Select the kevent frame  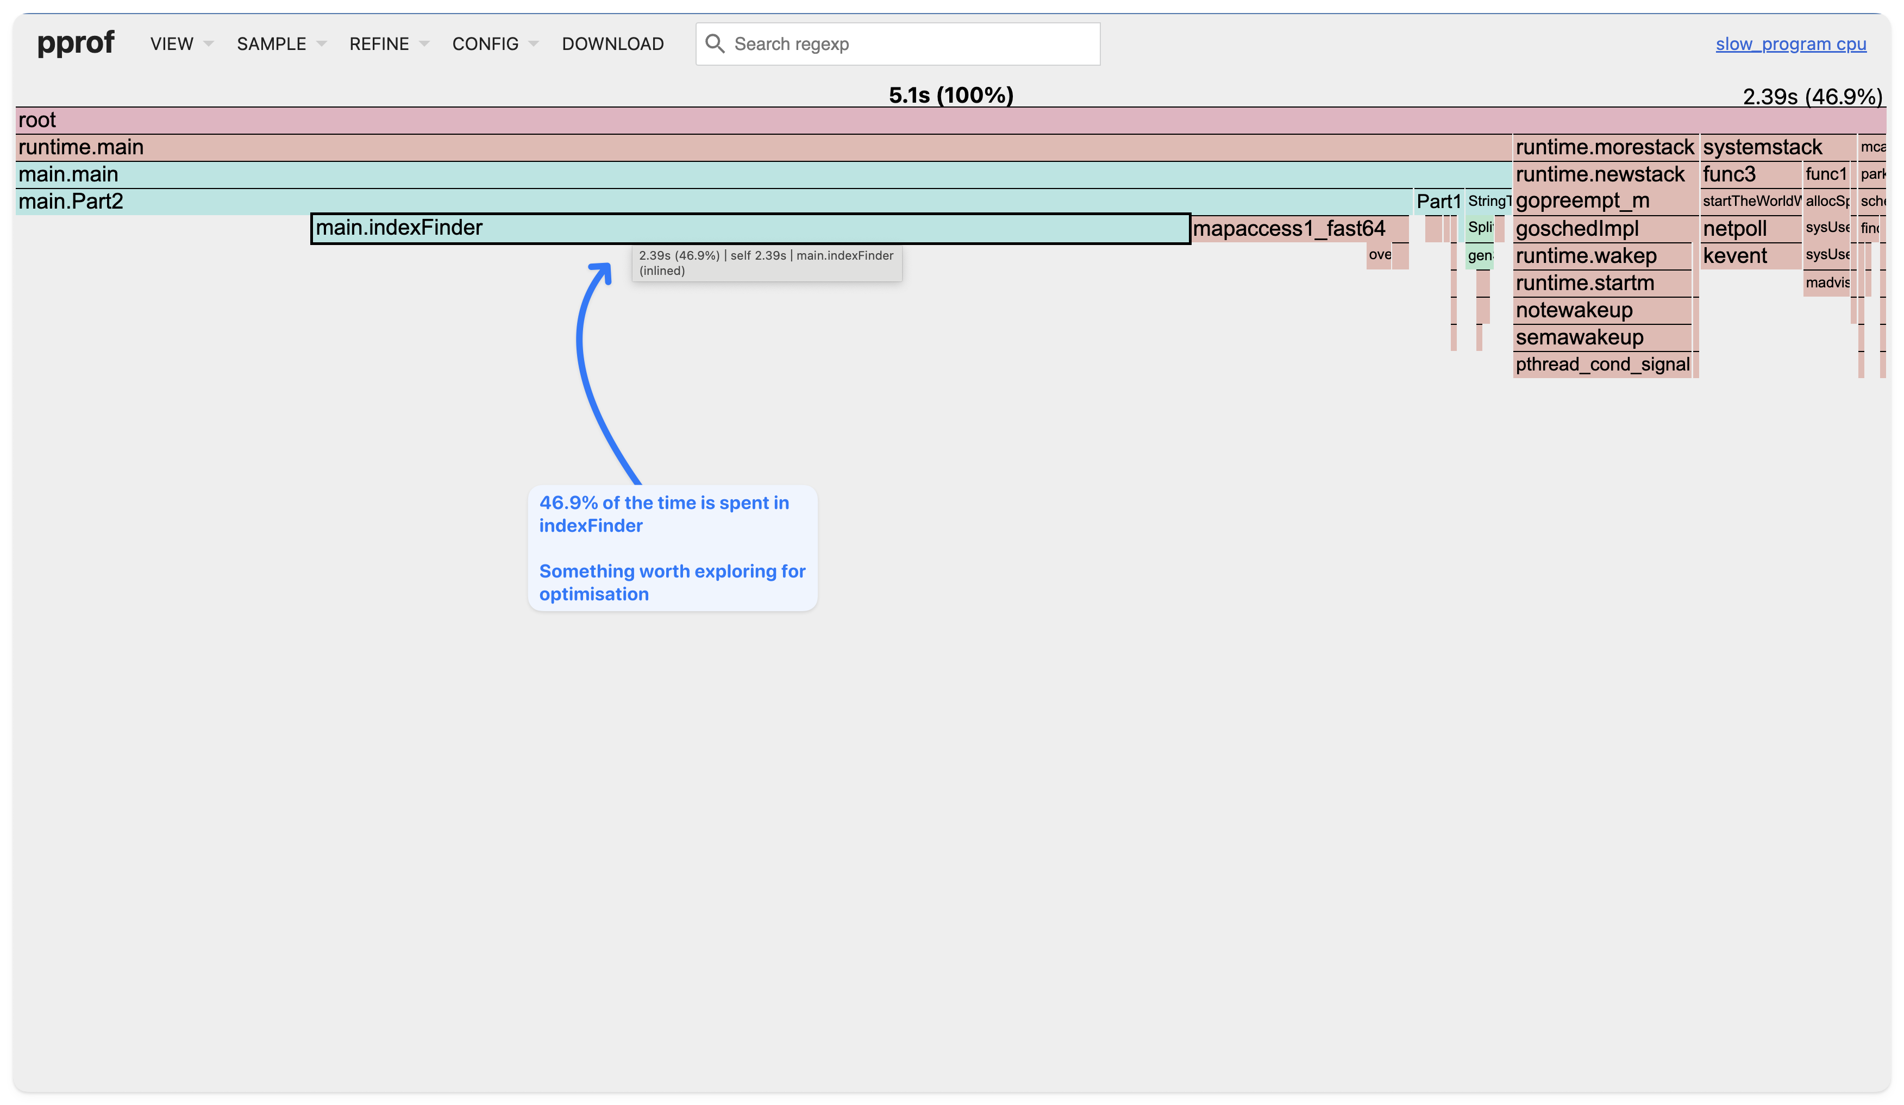[1751, 256]
